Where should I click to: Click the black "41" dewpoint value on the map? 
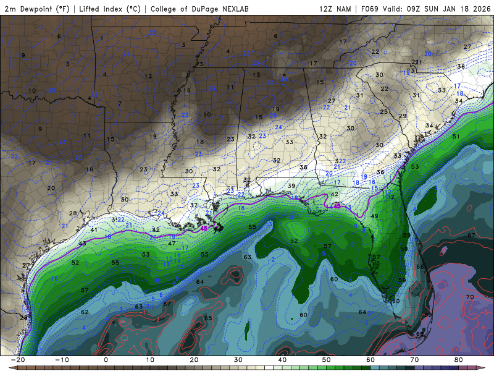94,229
